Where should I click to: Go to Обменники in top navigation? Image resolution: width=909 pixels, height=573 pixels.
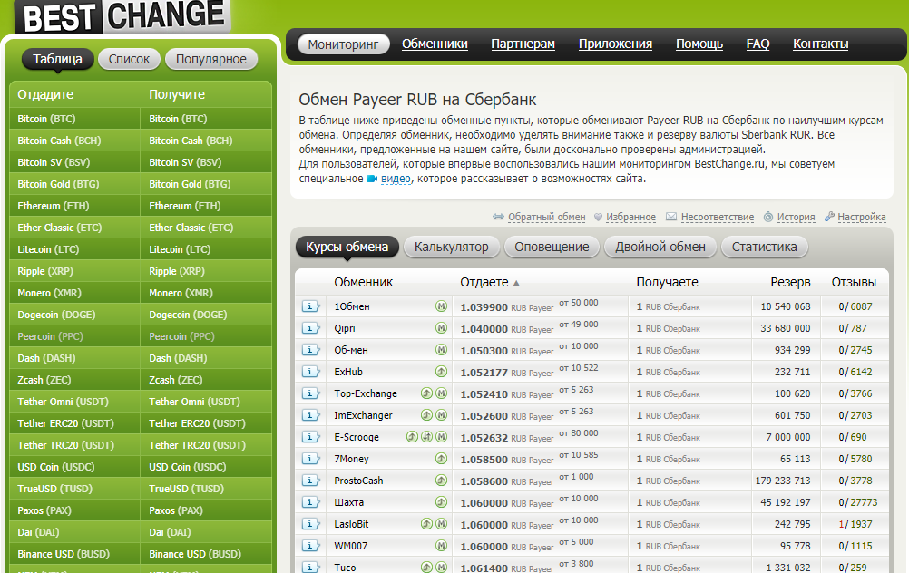[435, 44]
